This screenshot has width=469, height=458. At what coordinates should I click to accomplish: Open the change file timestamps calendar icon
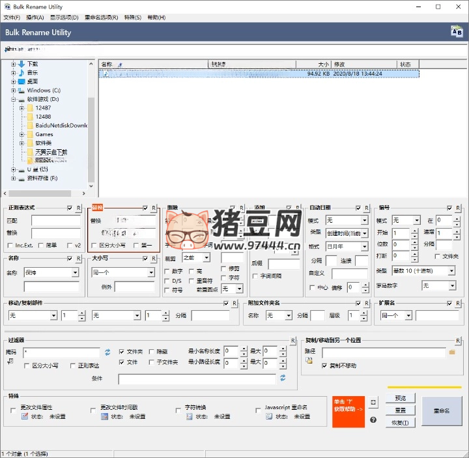[x=104, y=416]
